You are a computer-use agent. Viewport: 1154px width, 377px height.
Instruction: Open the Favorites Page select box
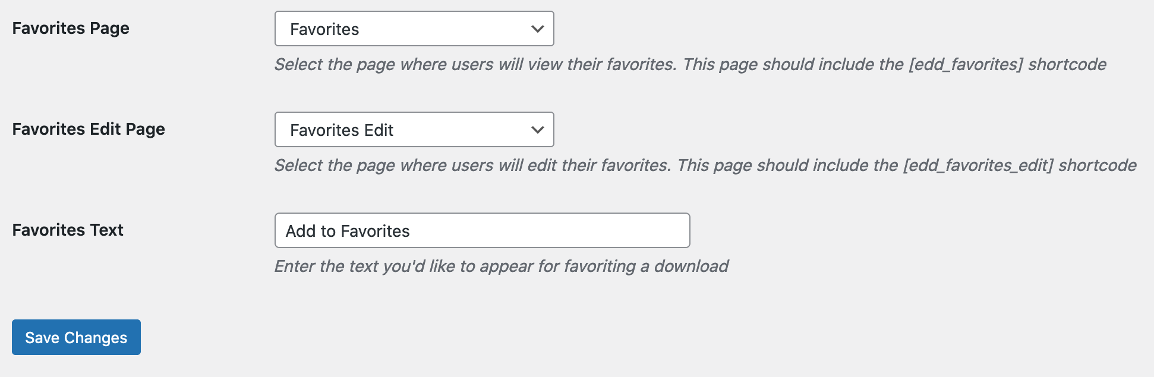pos(414,28)
